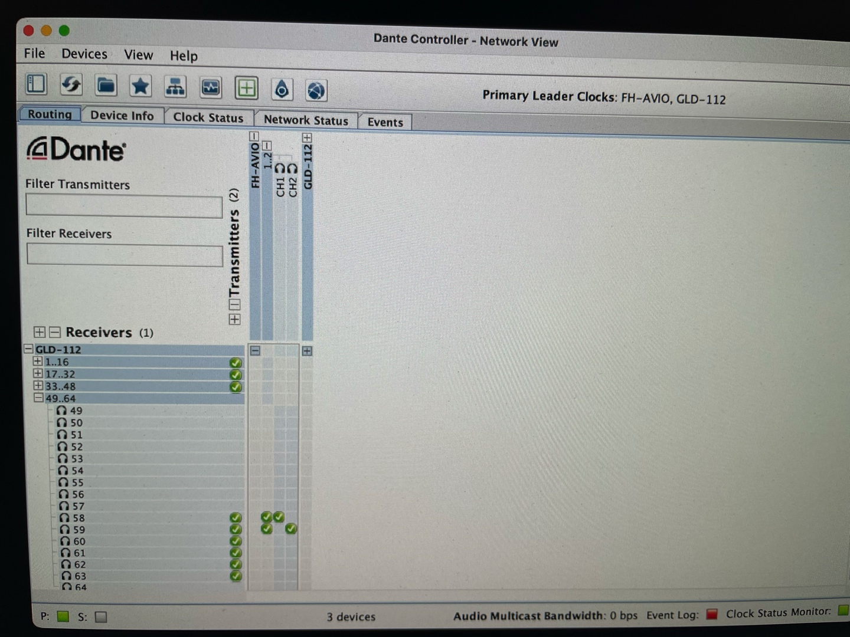The height and width of the screenshot is (637, 850).
Task: Toggle subscription of channel 59 to CH2
Action: [x=290, y=528]
